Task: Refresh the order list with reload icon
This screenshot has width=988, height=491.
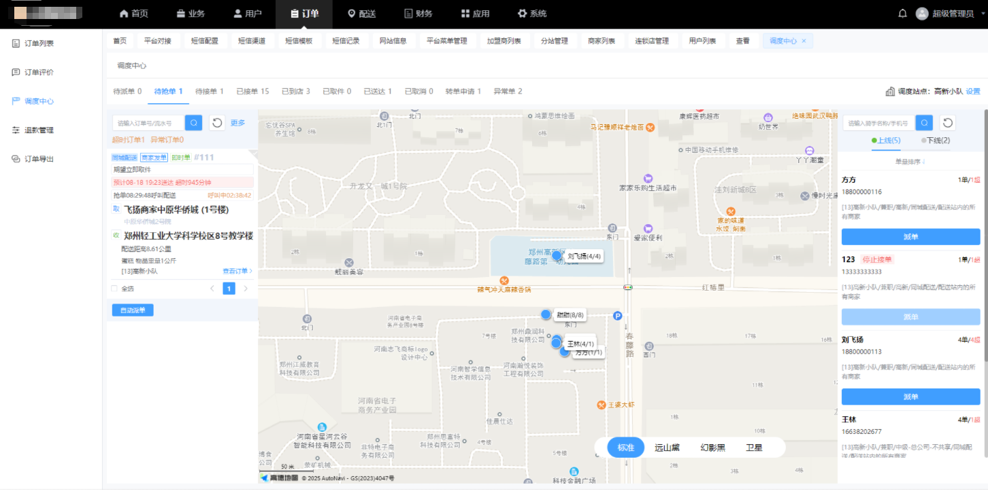Action: click(x=217, y=123)
